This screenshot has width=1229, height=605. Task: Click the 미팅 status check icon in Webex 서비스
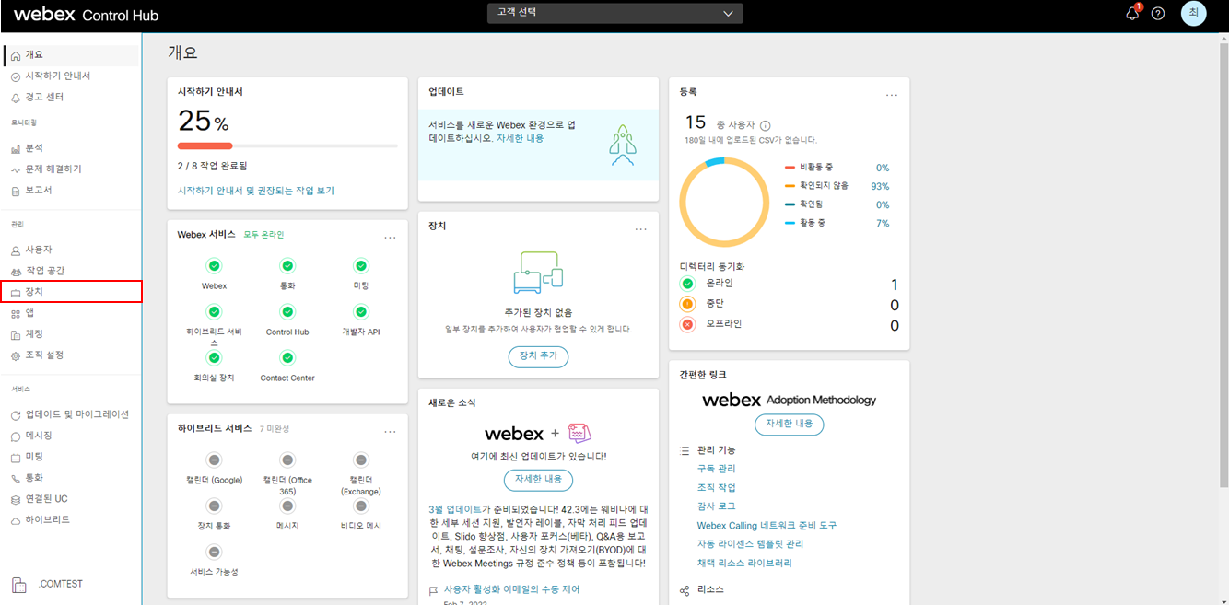pyautogui.click(x=361, y=266)
